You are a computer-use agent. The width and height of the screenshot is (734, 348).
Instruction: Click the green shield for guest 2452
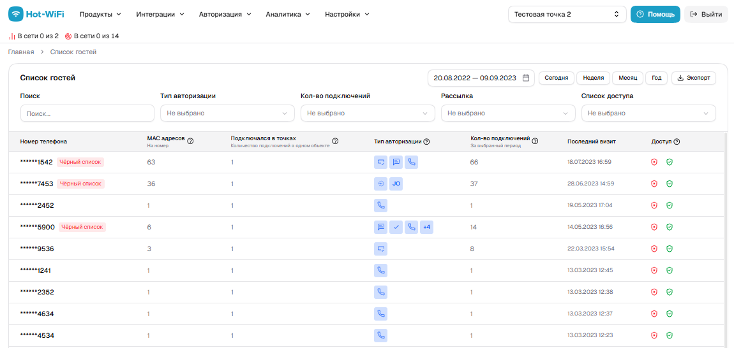tap(670, 205)
